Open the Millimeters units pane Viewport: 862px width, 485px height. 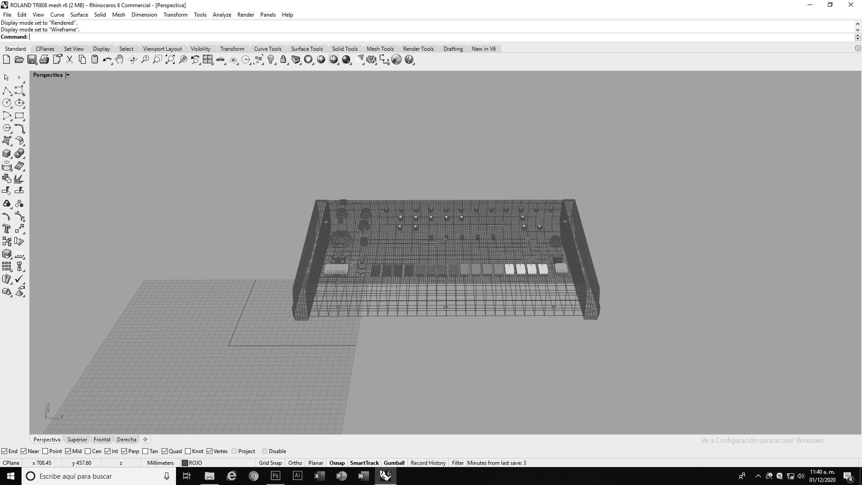[x=160, y=463]
